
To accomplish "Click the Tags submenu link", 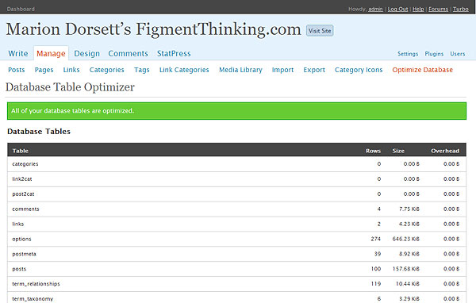I will pos(142,70).
